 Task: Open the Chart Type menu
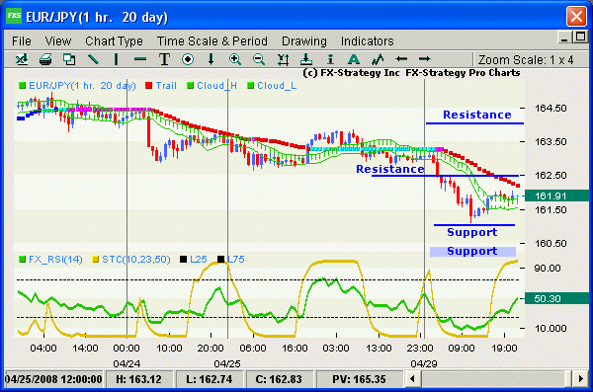coord(114,40)
